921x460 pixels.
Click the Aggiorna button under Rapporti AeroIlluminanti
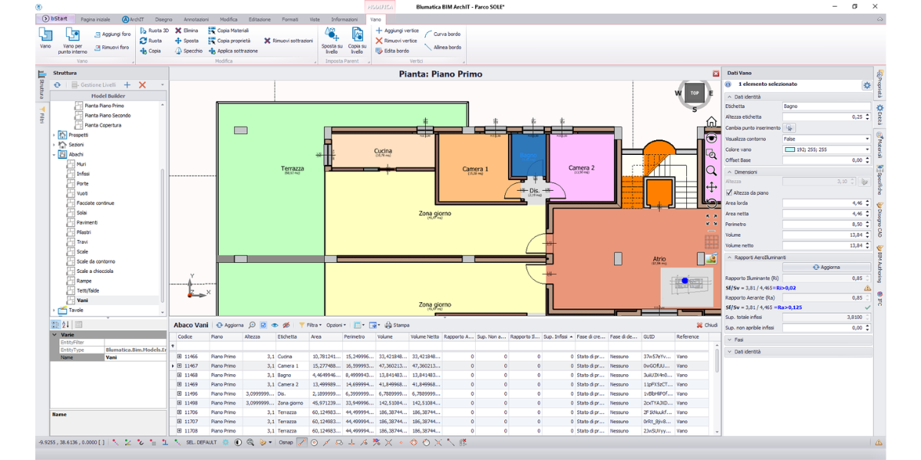826,268
